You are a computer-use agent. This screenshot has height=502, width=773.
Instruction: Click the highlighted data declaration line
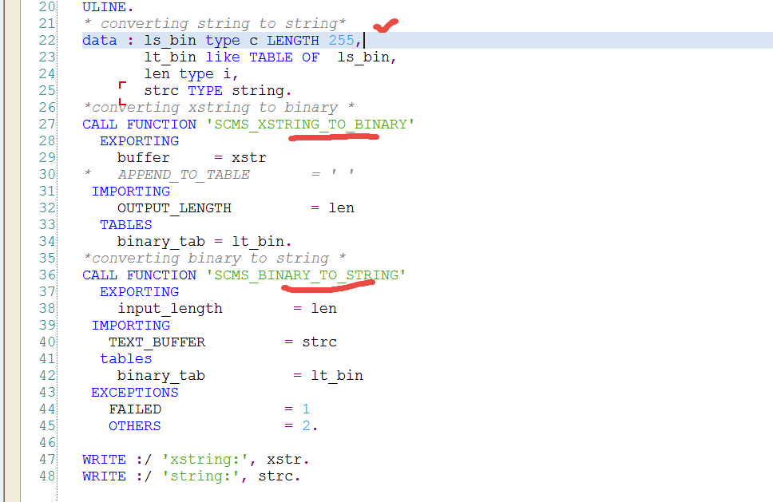[200, 40]
